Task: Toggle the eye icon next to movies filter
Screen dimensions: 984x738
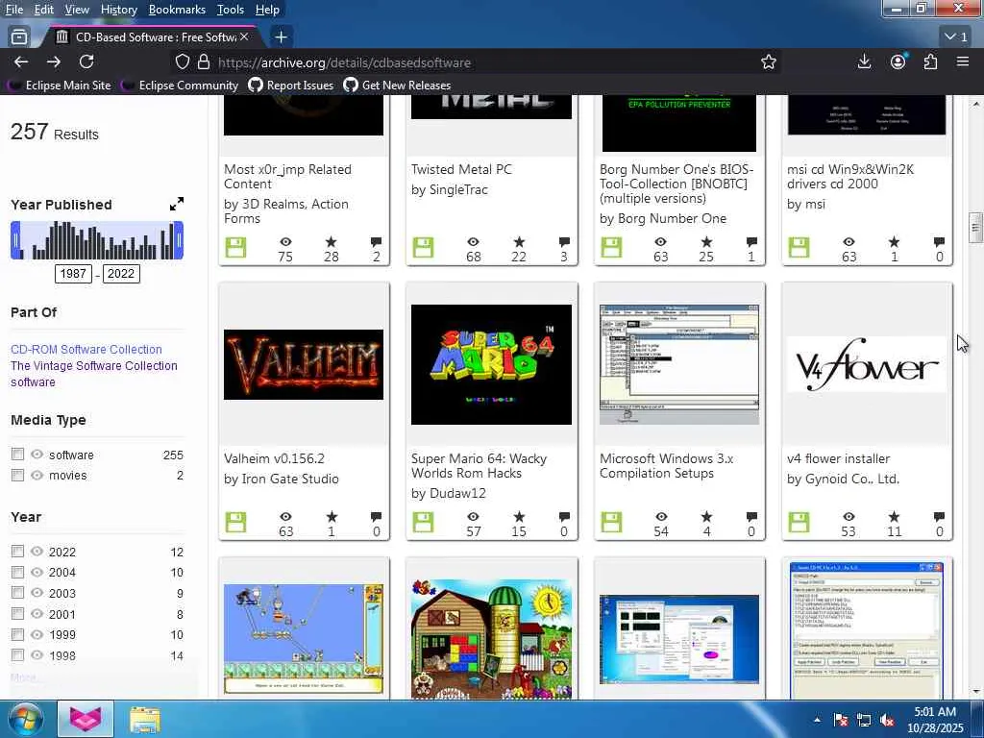Action: pos(37,475)
